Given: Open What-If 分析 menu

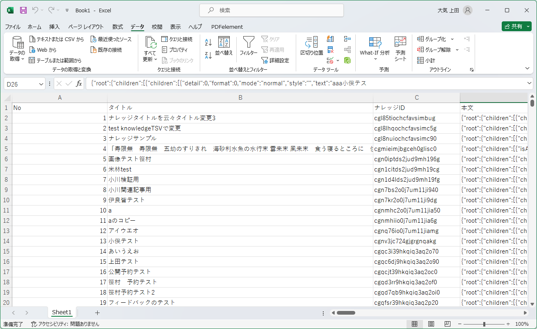Looking at the screenshot, I should point(375,49).
